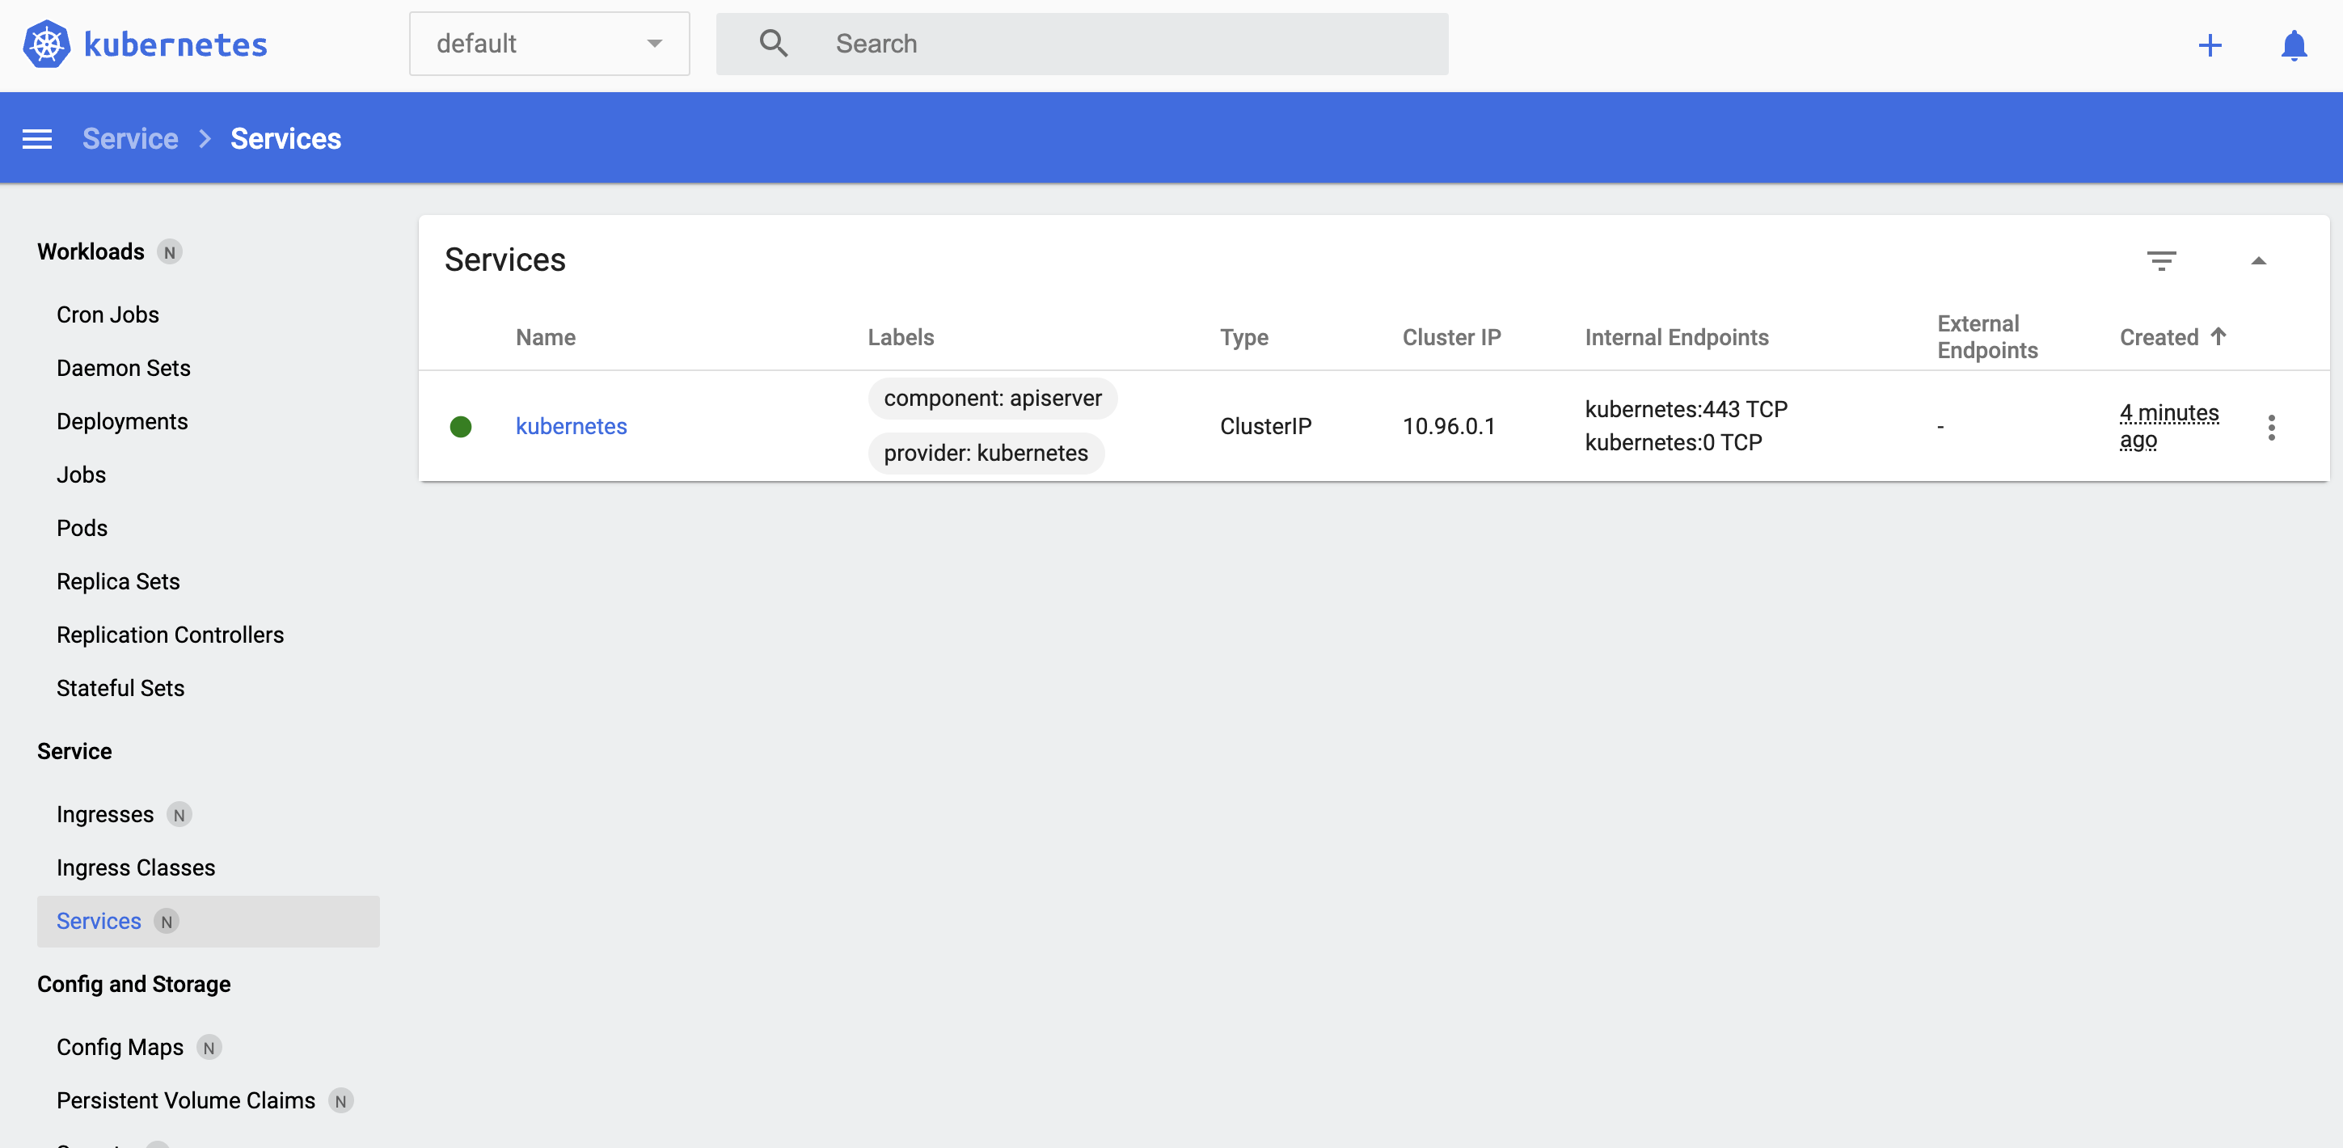This screenshot has width=2343, height=1148.
Task: Click the N badge next to Config Maps
Action: [209, 1048]
